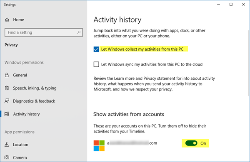The width and height of the screenshot is (250, 162).
Task: Go to the Home settings page
Action: [x=18, y=20]
